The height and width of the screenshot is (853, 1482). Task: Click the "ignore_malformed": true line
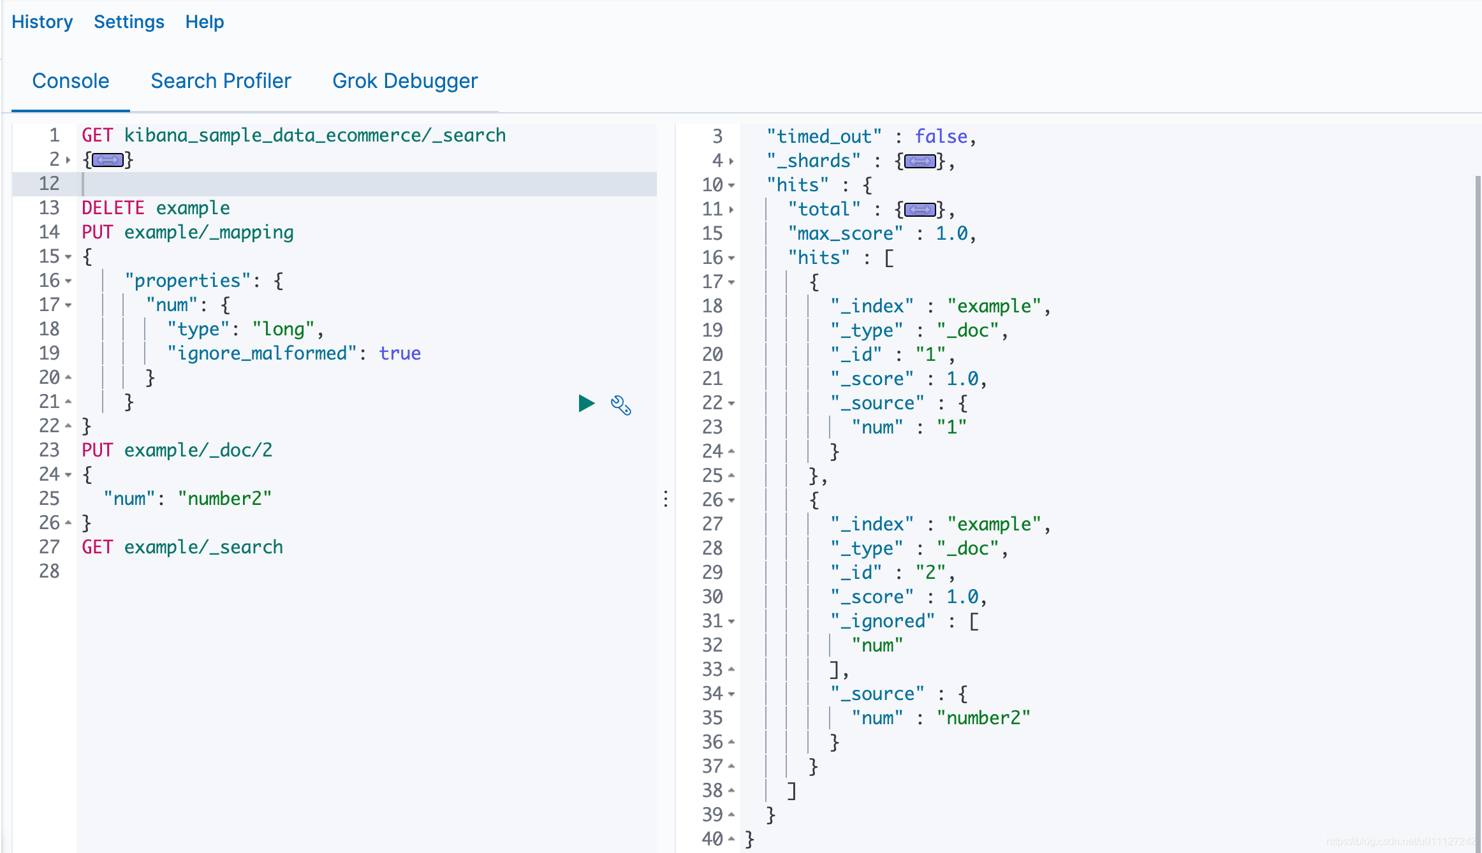coord(294,354)
